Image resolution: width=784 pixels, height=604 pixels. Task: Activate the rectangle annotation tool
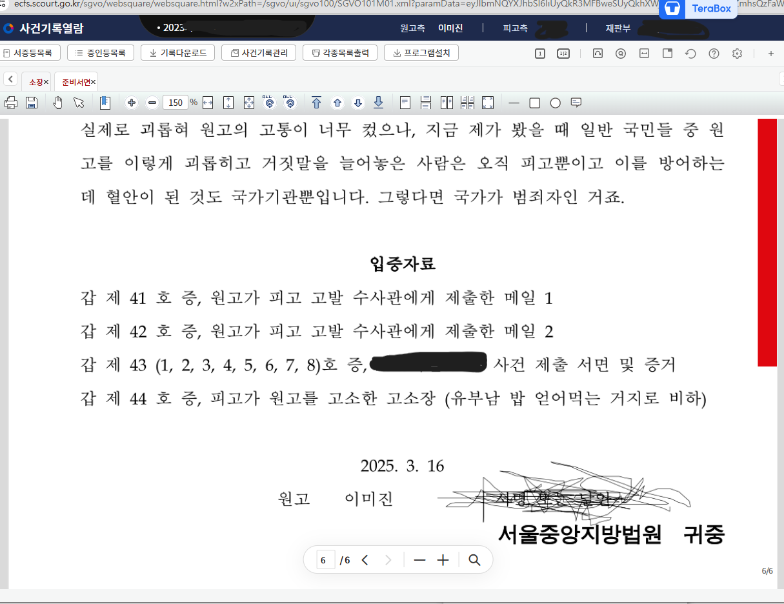(x=535, y=102)
